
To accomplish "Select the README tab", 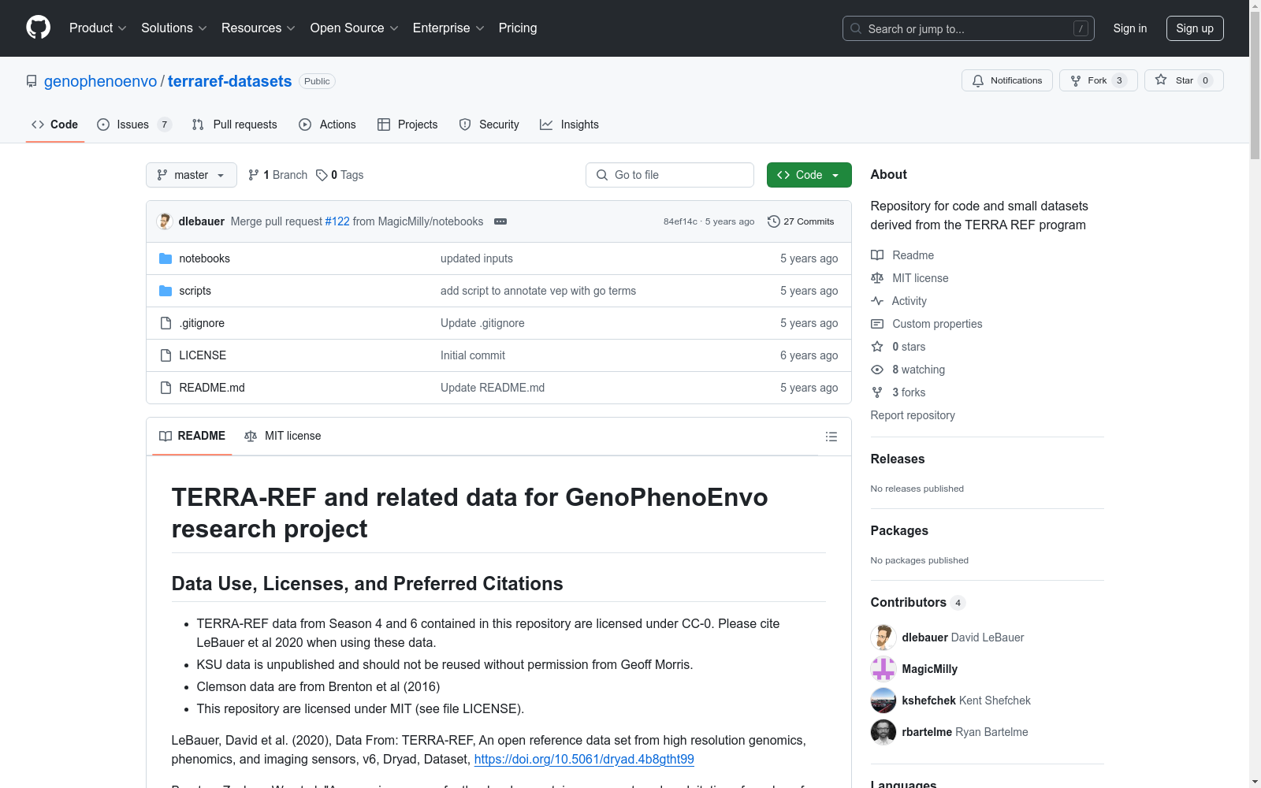I will 192,436.
